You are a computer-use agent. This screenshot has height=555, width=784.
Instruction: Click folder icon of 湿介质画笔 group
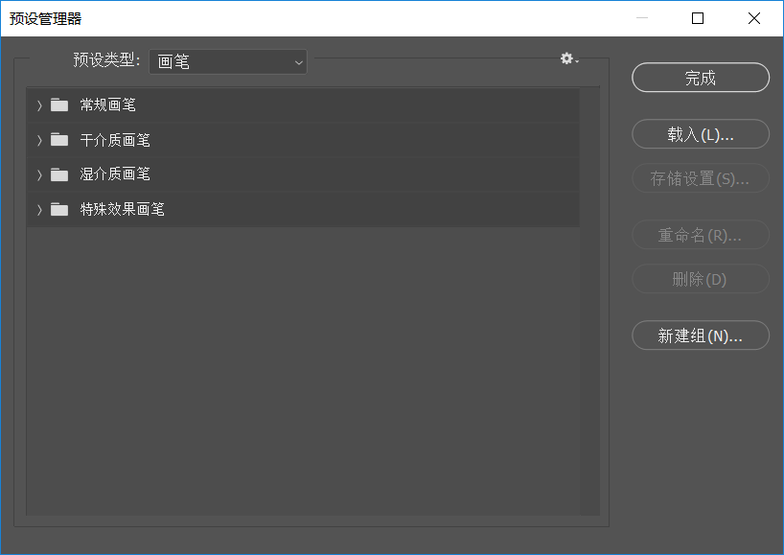[x=59, y=174]
